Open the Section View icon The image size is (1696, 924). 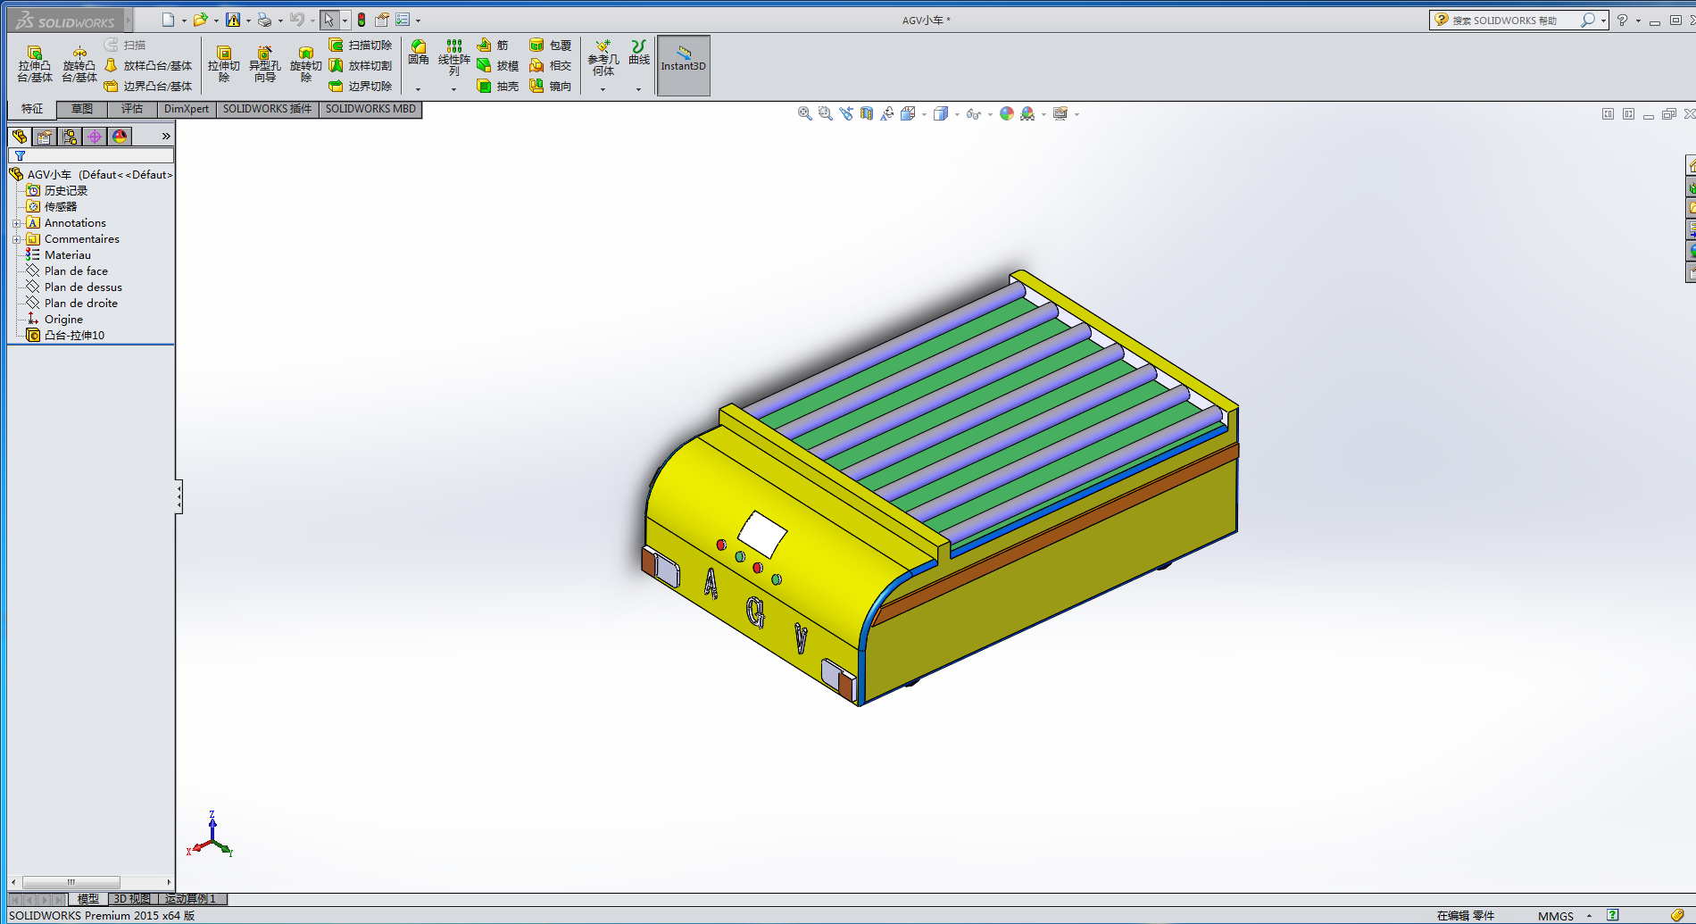(x=867, y=113)
